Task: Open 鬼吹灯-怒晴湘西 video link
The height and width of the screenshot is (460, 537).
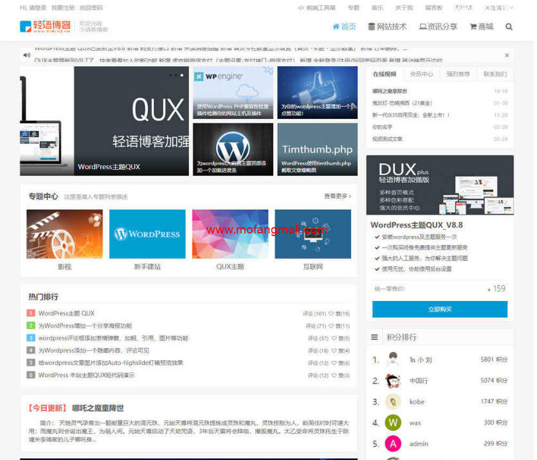Action: click(402, 103)
